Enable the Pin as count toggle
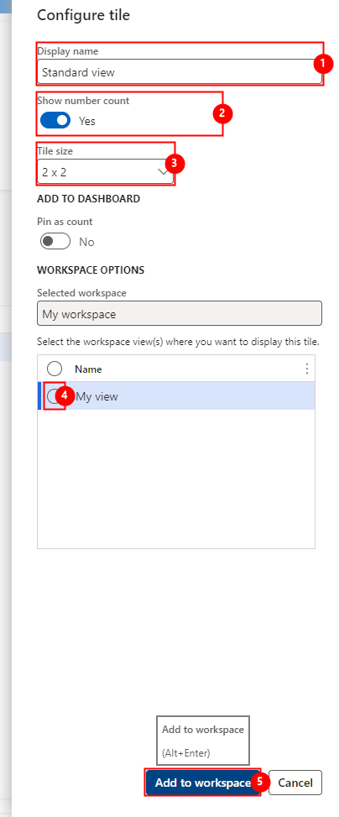 (x=55, y=242)
